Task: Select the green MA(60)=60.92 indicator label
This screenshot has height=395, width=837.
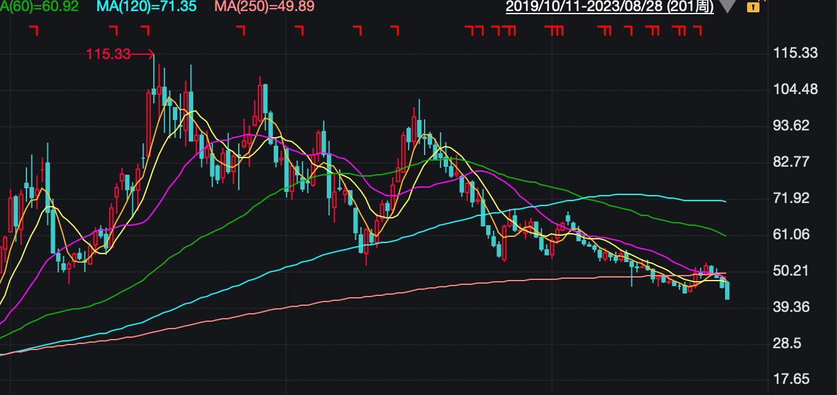Action: click(39, 7)
